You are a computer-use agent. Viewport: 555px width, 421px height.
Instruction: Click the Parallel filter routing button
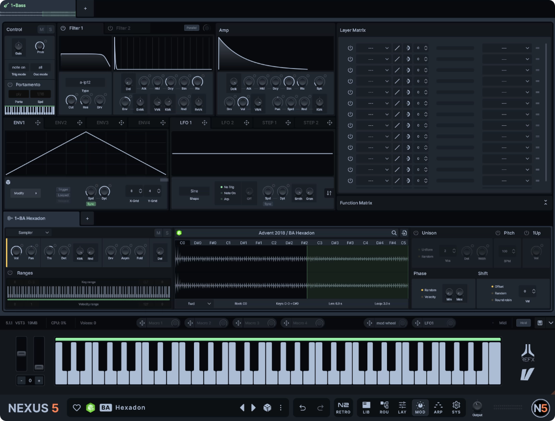point(192,27)
